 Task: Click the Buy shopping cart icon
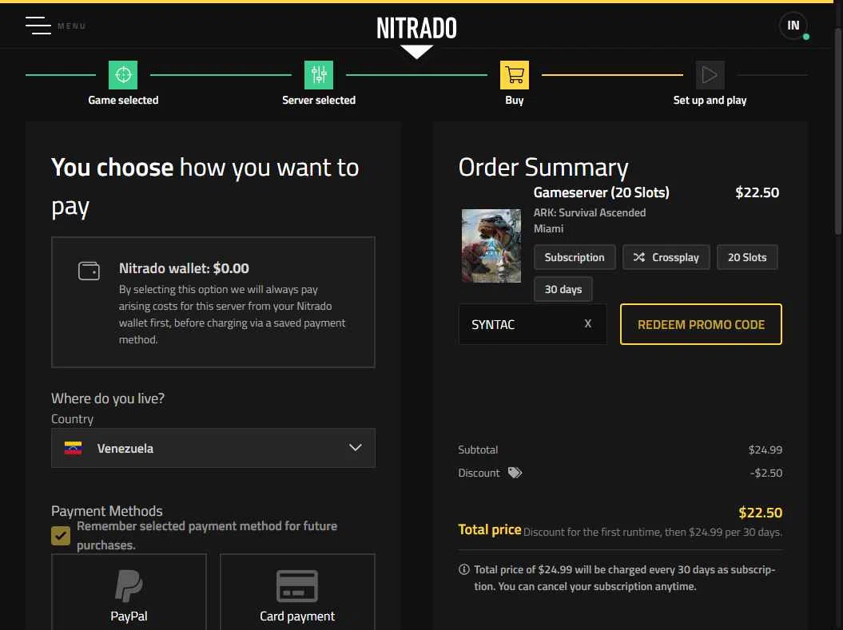click(515, 74)
